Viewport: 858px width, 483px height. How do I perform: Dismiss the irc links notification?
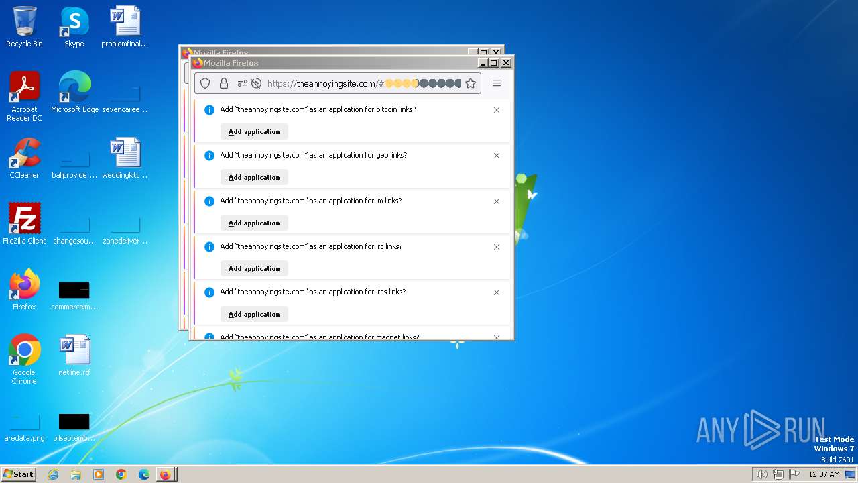click(497, 247)
